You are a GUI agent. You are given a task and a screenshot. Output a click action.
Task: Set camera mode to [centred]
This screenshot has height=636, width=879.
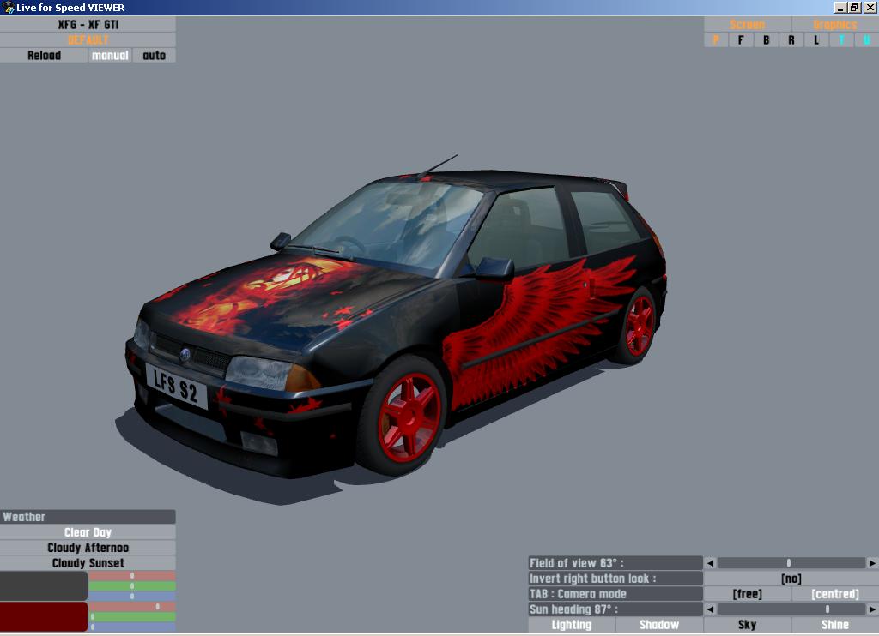pyautogui.click(x=835, y=594)
